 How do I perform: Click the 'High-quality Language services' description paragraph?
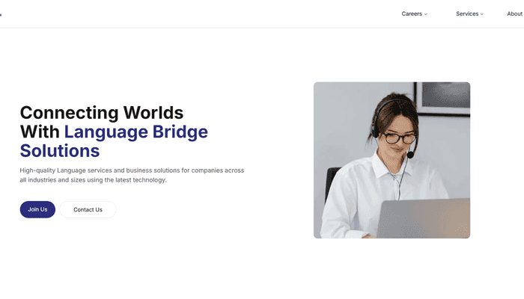[132, 175]
